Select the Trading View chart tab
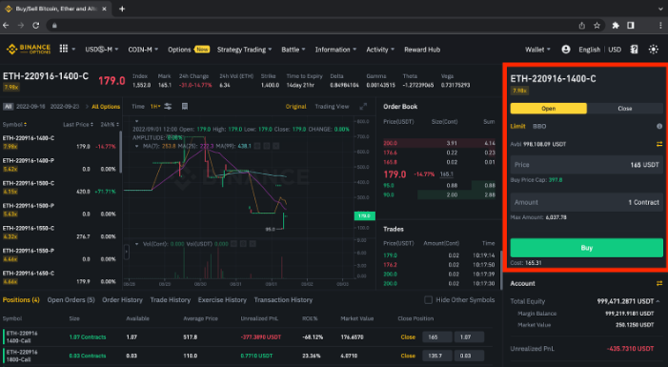The image size is (668, 367). pos(332,107)
